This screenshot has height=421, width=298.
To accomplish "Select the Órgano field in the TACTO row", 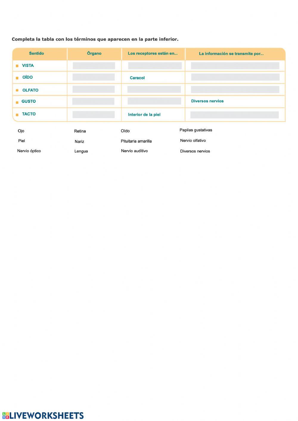I will pos(94,114).
